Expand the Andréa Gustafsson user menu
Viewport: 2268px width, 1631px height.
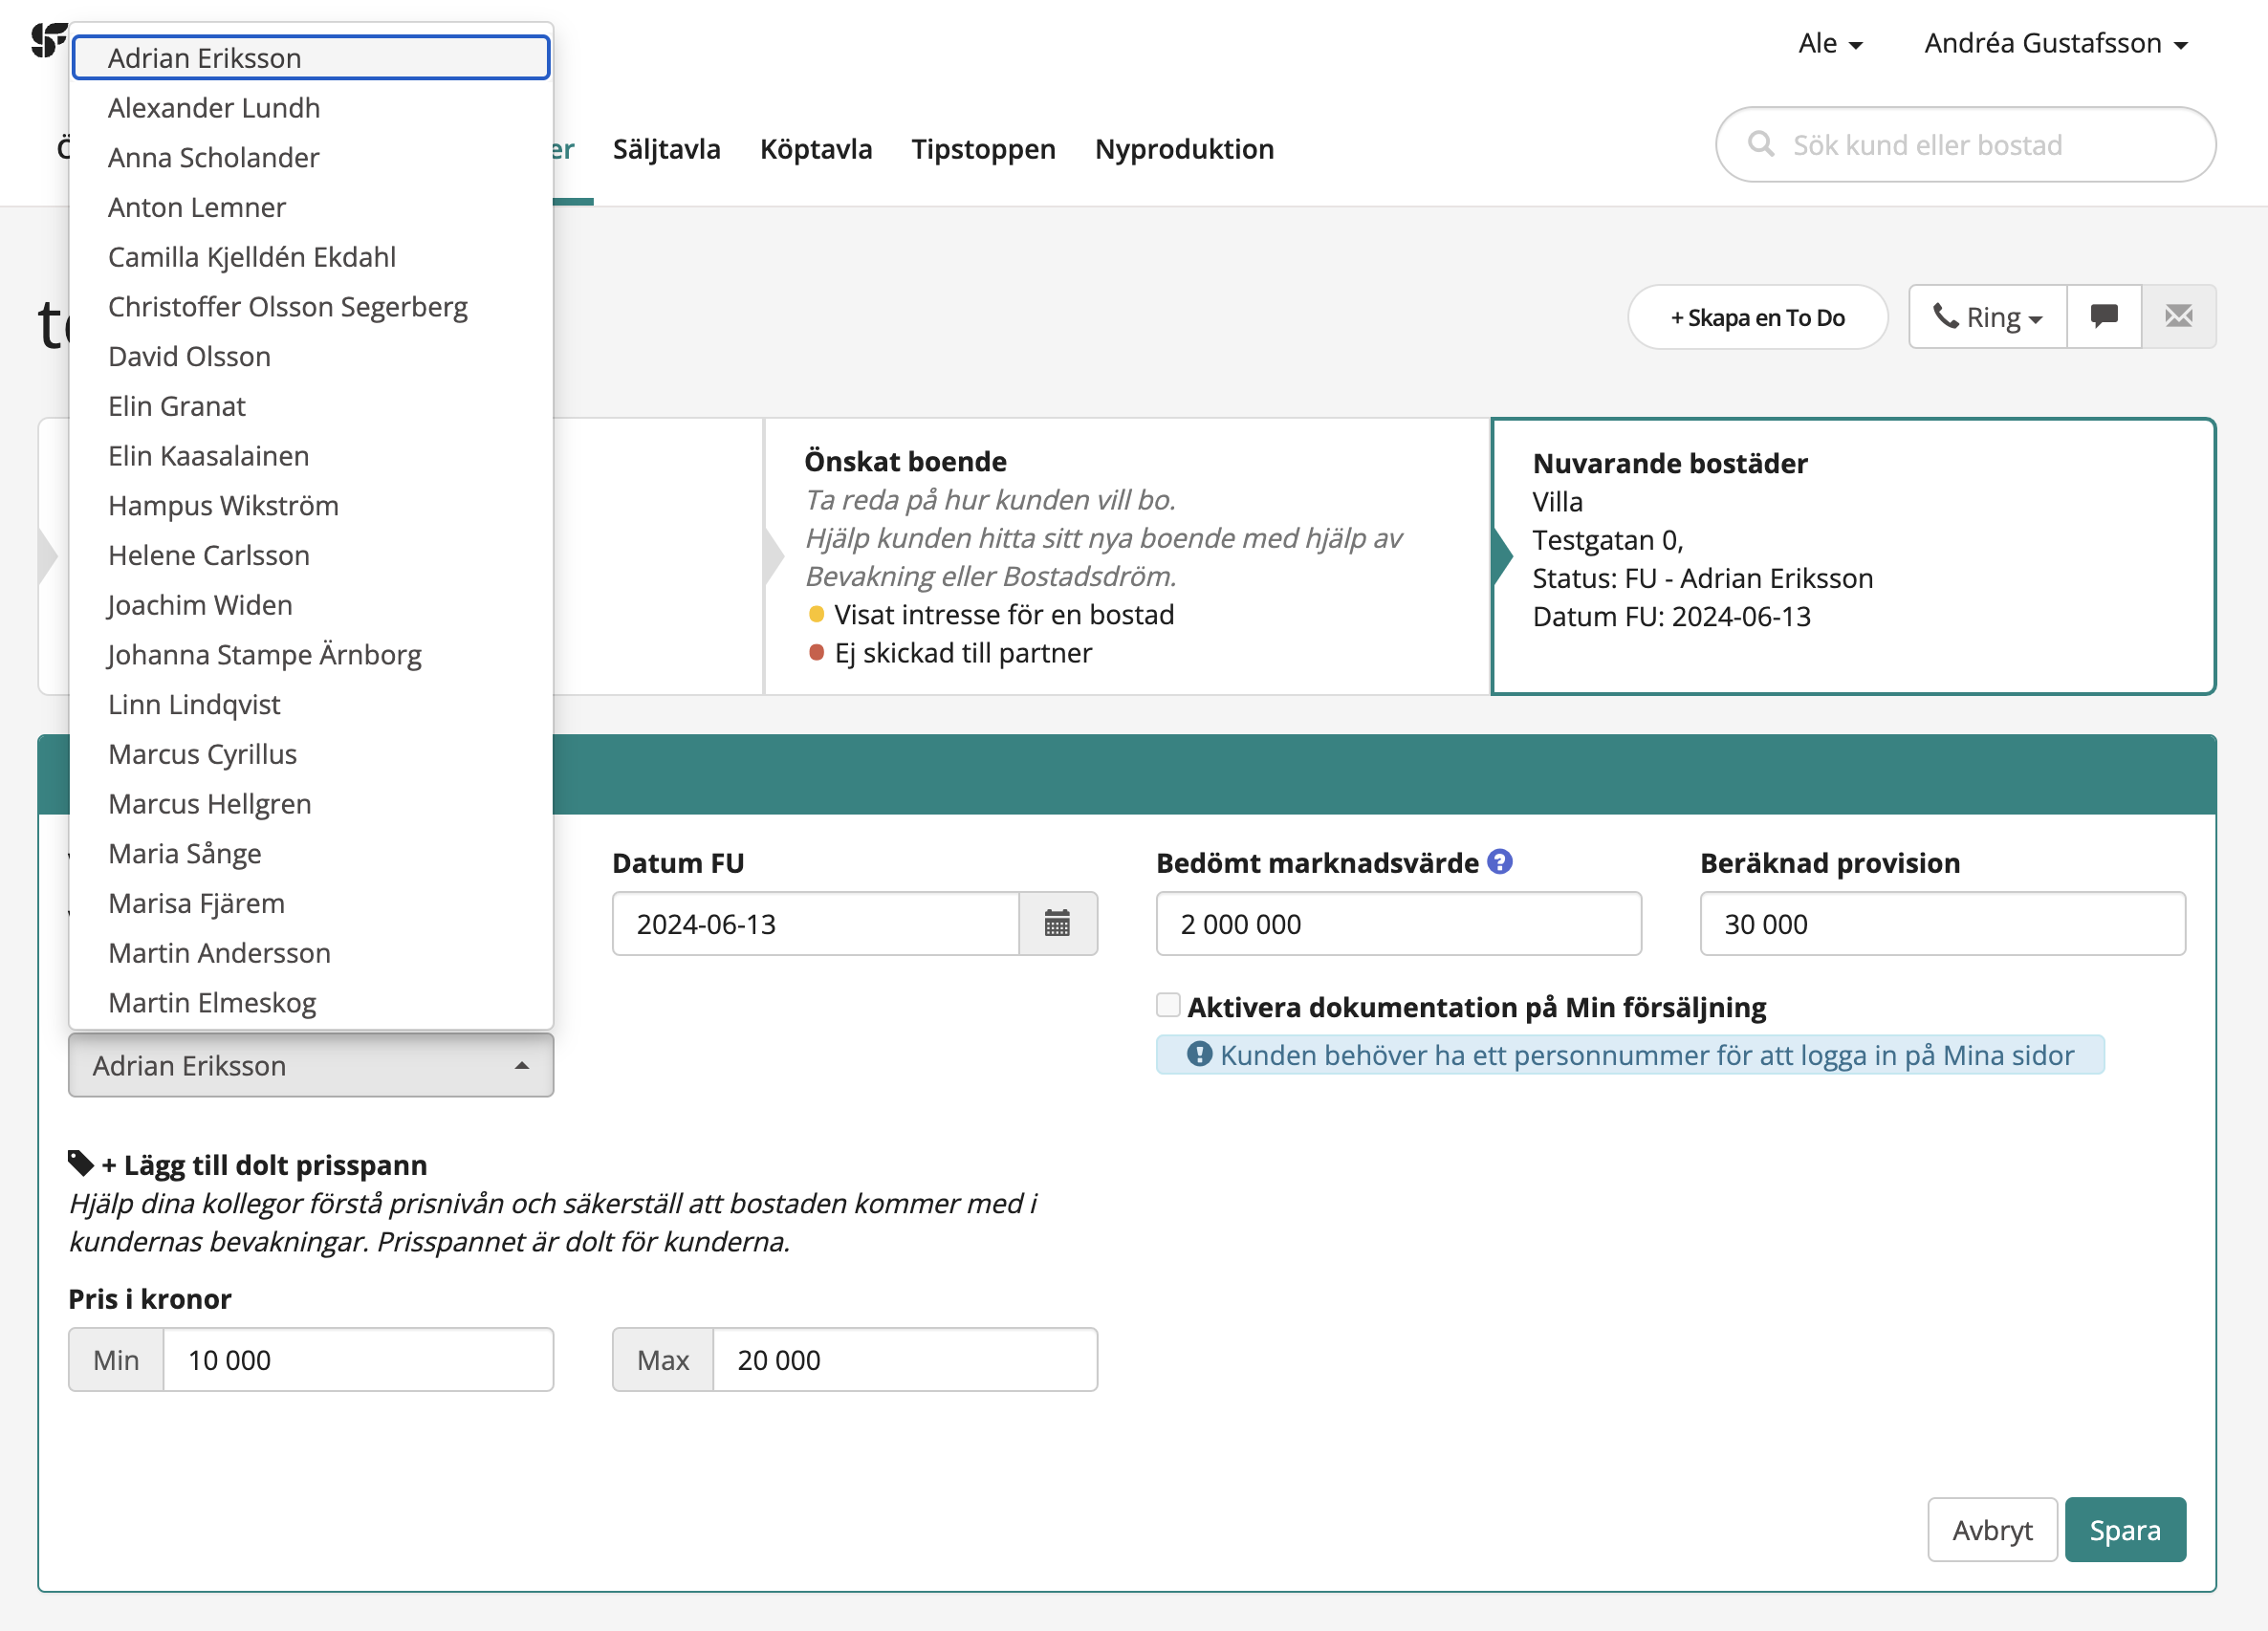[2056, 44]
